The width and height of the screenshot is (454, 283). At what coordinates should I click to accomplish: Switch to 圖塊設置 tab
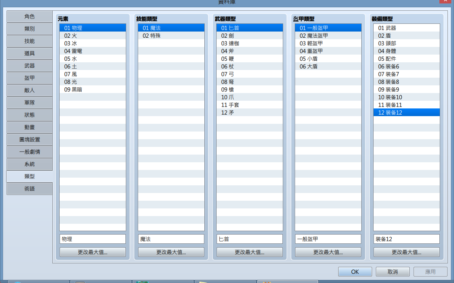tap(30, 140)
